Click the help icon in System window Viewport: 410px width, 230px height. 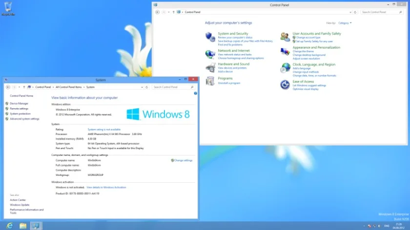coord(195,93)
